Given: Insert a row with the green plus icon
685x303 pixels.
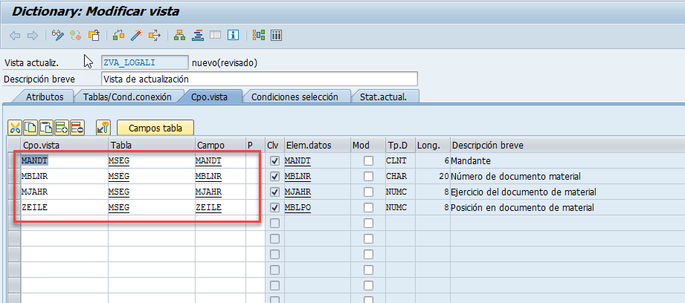Looking at the screenshot, I should click(61, 128).
